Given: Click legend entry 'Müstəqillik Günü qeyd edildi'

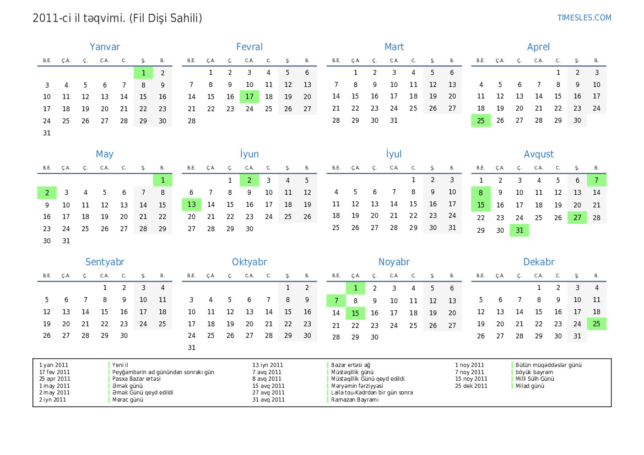Looking at the screenshot, I should coord(367,379).
